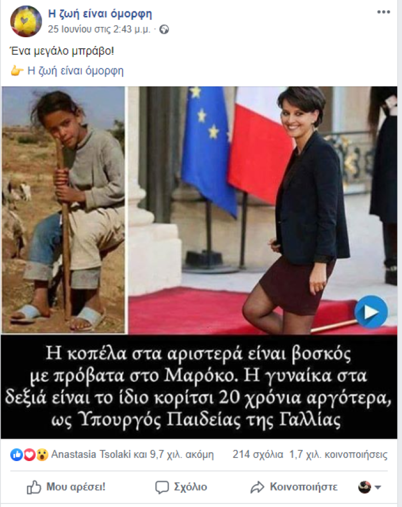The width and height of the screenshot is (402, 507).
Task: Click the Κοινοποιήστε share button
Action: (294, 487)
